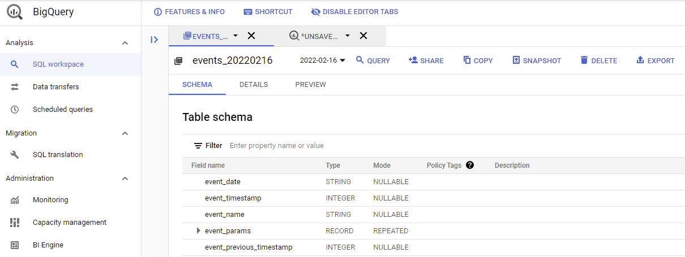Click the Snapshot button
The image size is (685, 257).
(536, 60)
